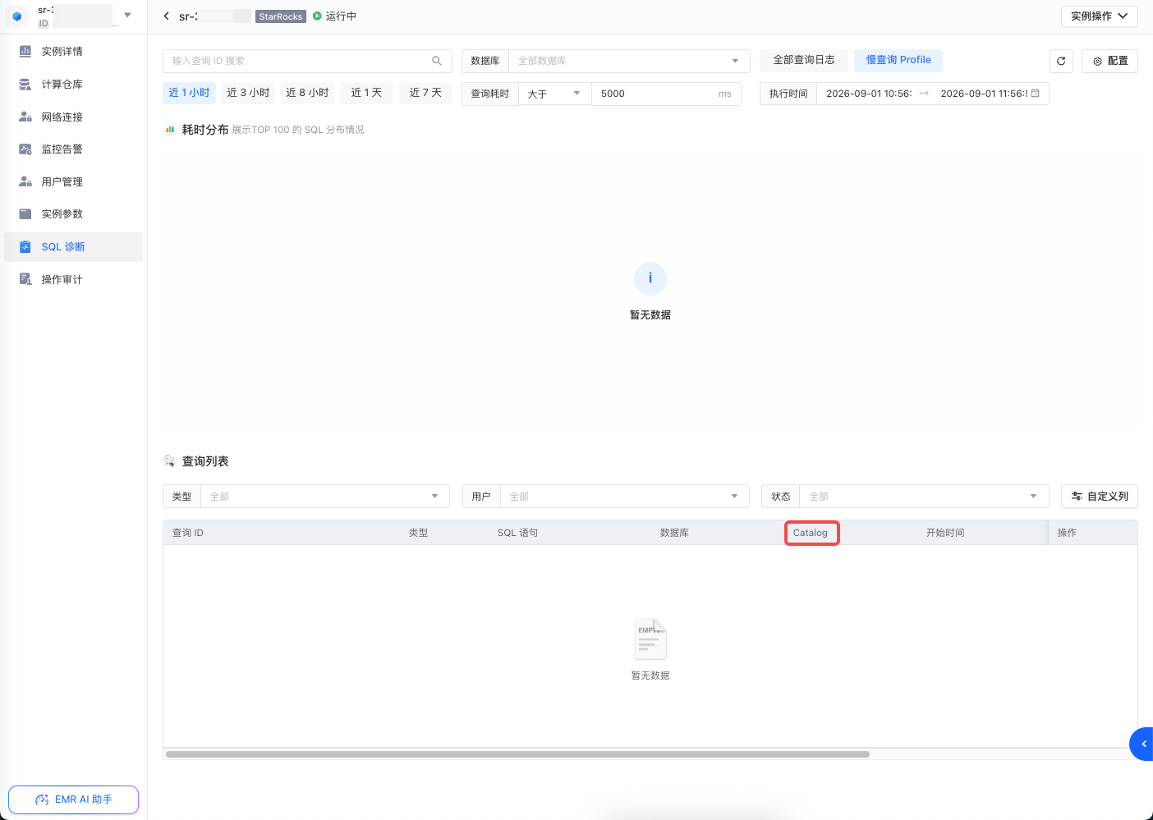Open 配置 settings button

pos(1109,61)
